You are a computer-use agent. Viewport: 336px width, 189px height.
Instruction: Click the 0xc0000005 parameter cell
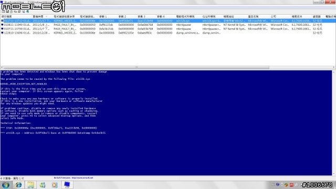(107, 21)
